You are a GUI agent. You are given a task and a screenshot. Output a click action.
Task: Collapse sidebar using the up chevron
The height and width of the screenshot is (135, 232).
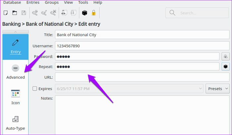click(16, 32)
